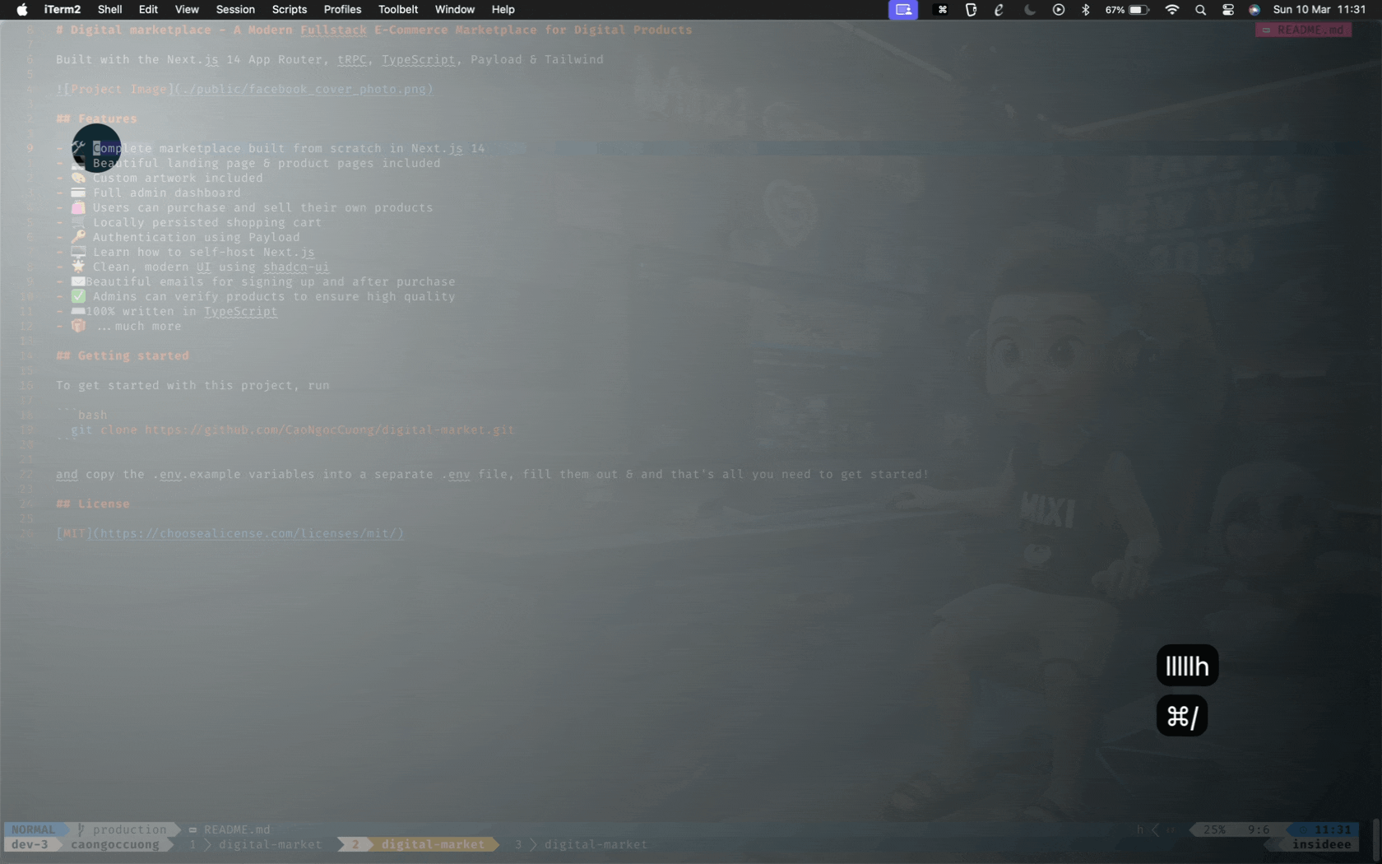This screenshot has height=864, width=1382.
Task: Open the Shell menu
Action: (109, 10)
